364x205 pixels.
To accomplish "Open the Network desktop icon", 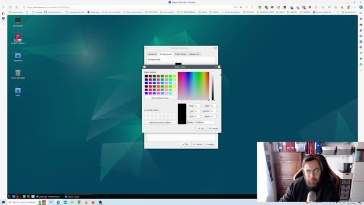I will click(18, 57).
